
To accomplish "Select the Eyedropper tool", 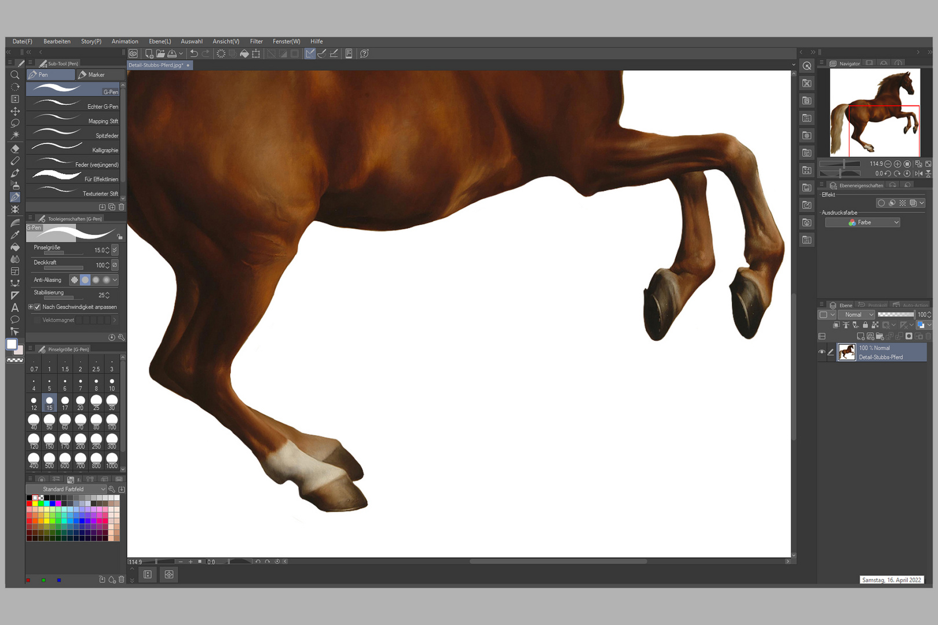I will point(15,234).
